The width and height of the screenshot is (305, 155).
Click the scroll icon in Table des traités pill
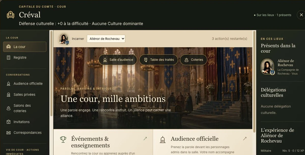click(x=146, y=60)
